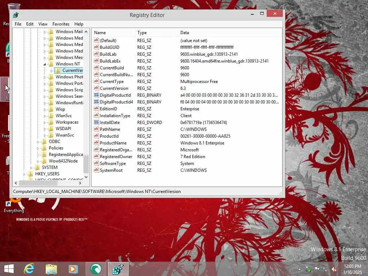Expand the Wisp tree node

point(45,109)
